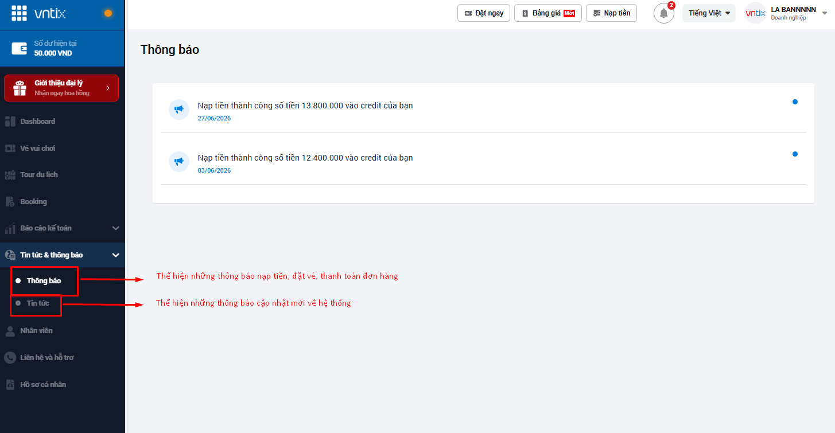Viewport: 835px width, 433px height.
Task: Click the Vé vui chơi ticket icon
Action: tap(10, 148)
